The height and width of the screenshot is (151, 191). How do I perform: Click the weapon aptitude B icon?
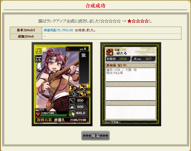pos(83,94)
